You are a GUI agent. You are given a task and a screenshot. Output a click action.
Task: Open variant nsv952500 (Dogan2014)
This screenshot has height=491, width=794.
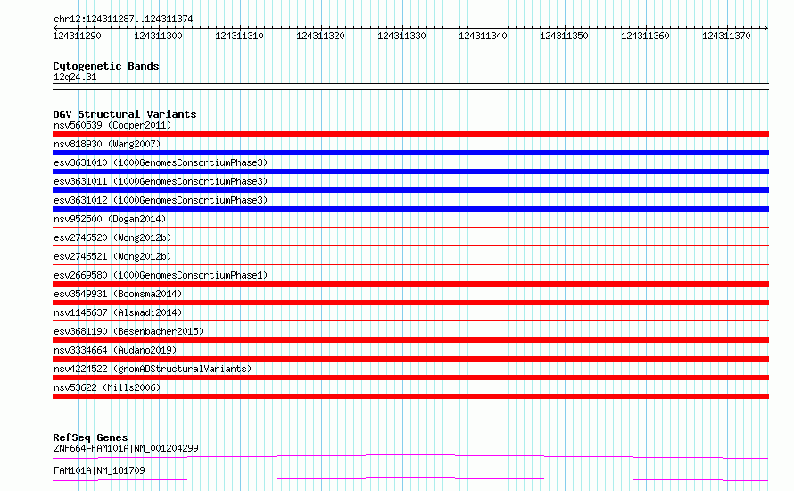[110, 219]
